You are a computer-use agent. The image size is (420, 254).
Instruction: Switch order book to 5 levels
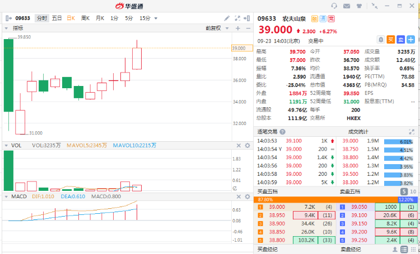(403, 191)
